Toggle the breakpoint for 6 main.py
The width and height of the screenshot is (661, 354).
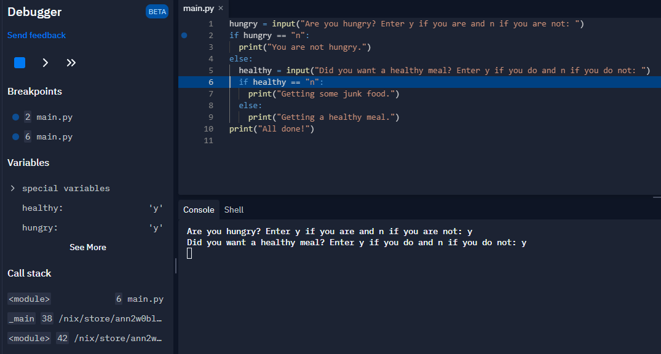coord(15,136)
